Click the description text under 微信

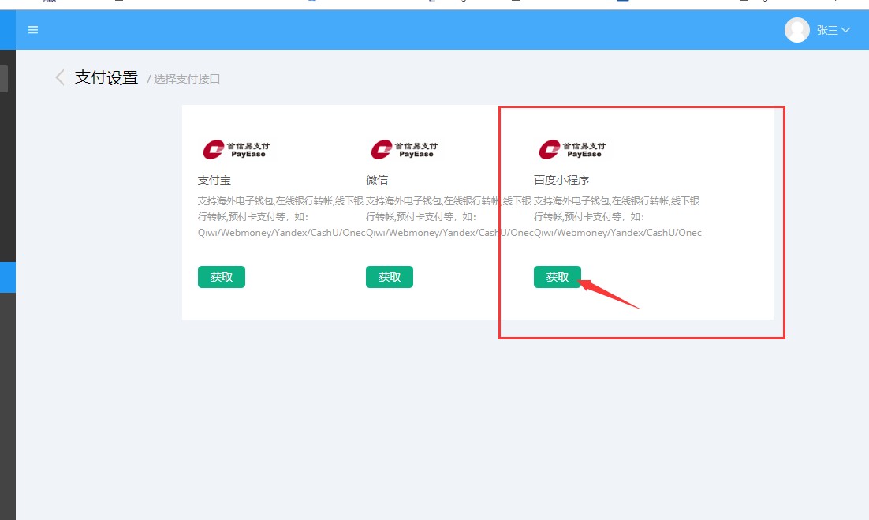tap(449, 217)
